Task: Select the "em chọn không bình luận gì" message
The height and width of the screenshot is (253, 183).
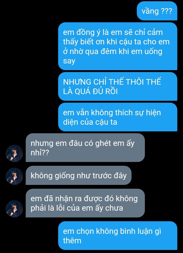Action: [117, 236]
